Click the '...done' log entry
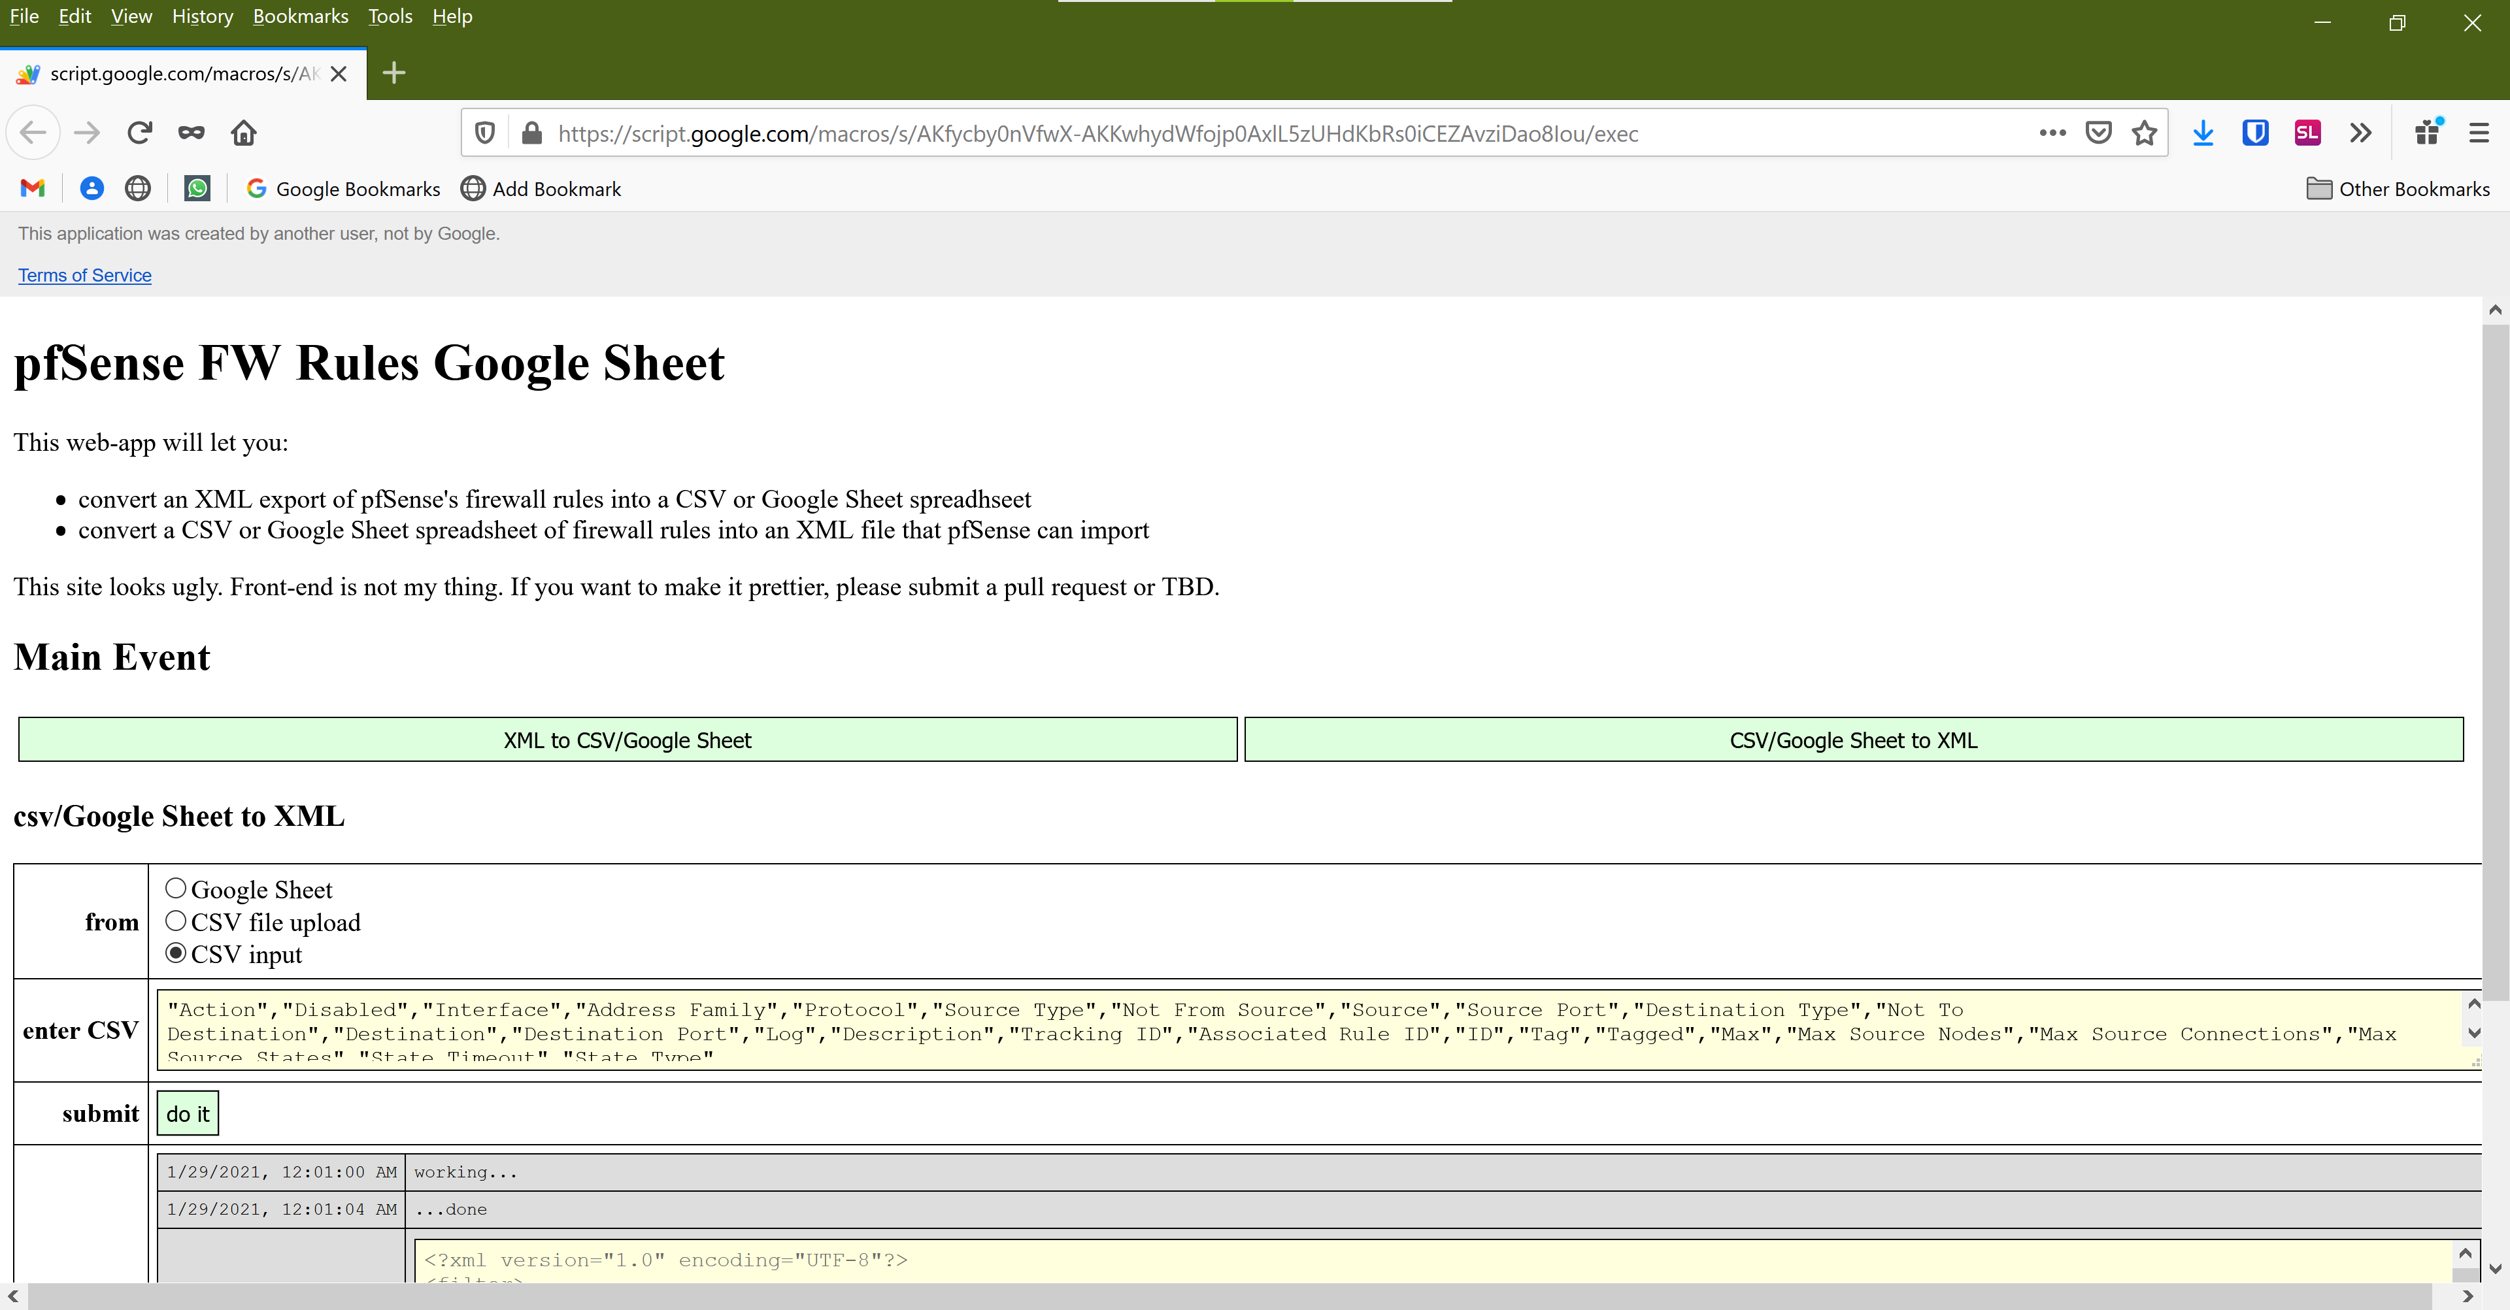This screenshot has height=1310, width=2510. (x=450, y=1209)
